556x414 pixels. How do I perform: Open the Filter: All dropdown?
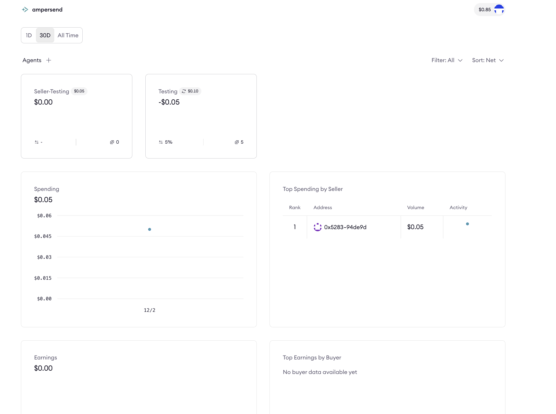[x=447, y=60]
